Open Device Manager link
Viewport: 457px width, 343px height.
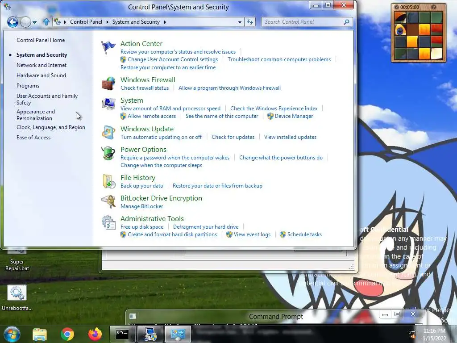(294, 116)
